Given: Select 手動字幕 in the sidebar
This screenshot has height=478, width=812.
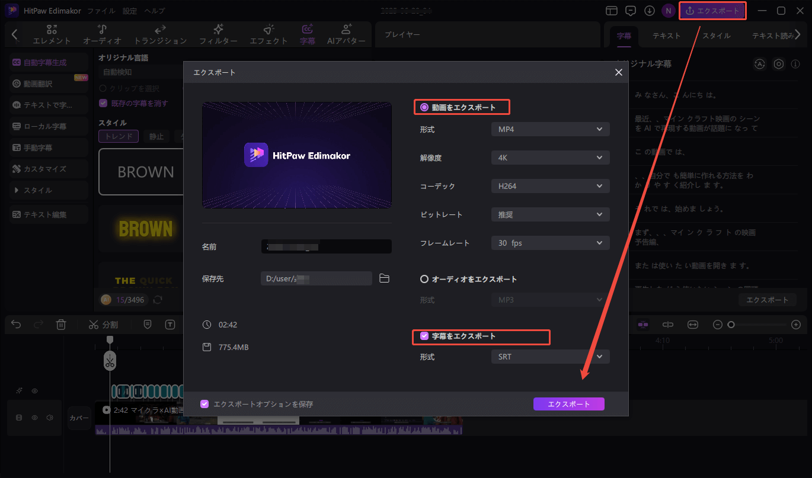Looking at the screenshot, I should pos(49,147).
